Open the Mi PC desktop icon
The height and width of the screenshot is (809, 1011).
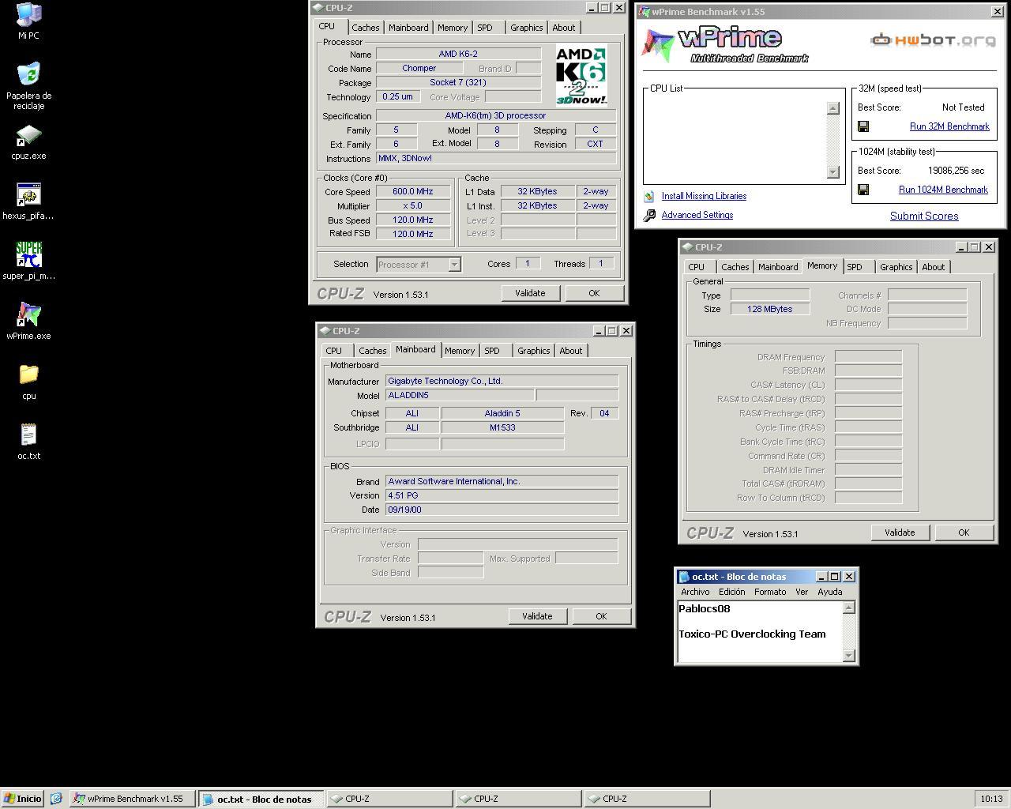(x=29, y=15)
